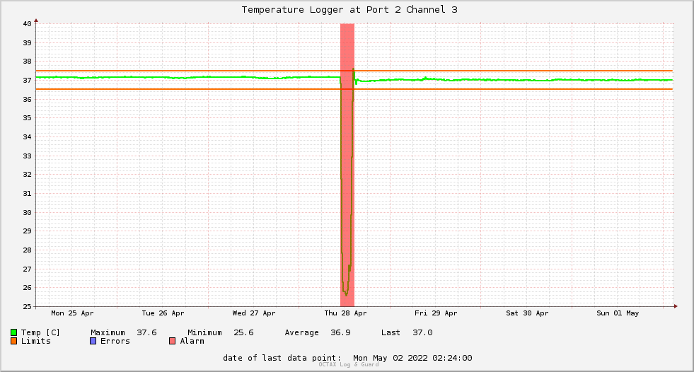Image resolution: width=694 pixels, height=372 pixels.
Task: Click the y-axis label 37
Action: (28, 81)
